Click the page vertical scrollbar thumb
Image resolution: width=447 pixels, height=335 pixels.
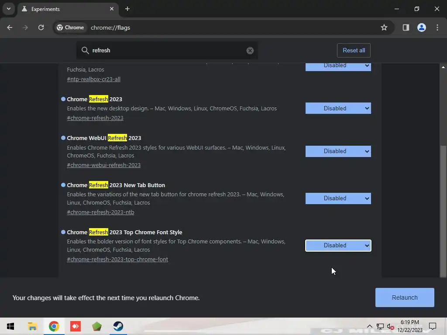coord(443,211)
